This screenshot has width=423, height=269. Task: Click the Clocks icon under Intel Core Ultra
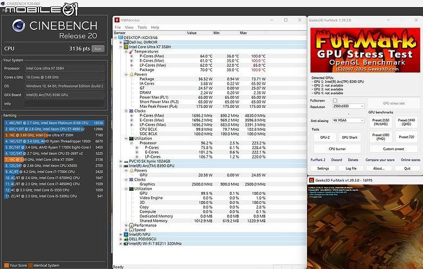(x=131, y=111)
